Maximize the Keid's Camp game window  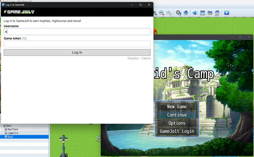(240, 37)
